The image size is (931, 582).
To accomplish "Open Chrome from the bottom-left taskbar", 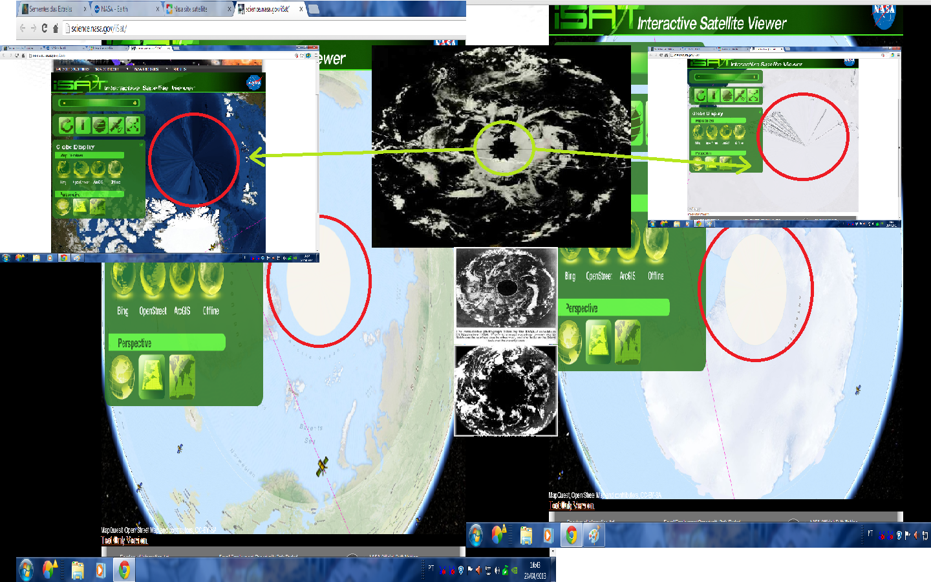I will pyautogui.click(x=123, y=570).
